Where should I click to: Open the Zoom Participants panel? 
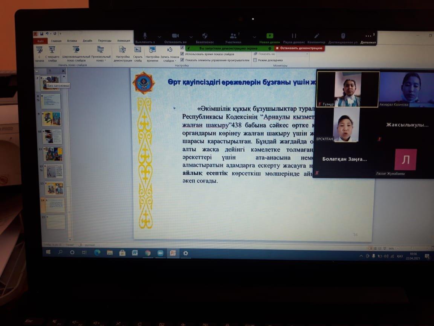point(233,37)
